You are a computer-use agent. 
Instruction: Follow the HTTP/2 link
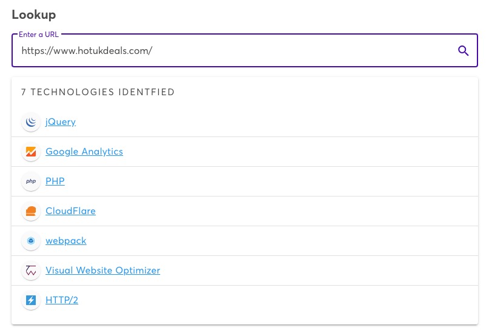point(62,300)
